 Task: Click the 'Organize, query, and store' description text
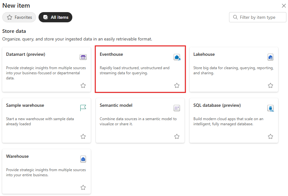[77, 39]
